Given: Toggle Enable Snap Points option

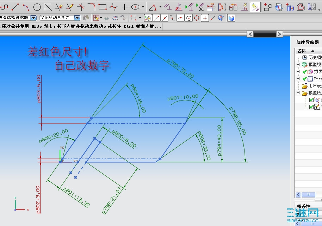Looking at the screenshot, I should (x=148, y=18).
